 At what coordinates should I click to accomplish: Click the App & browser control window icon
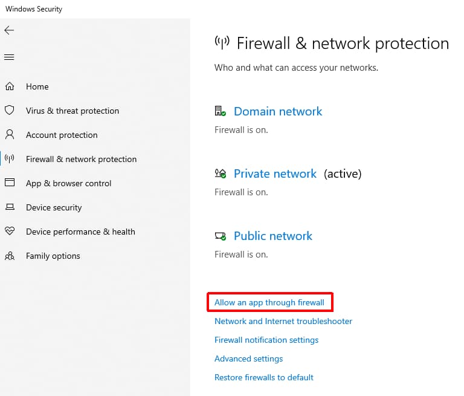(x=10, y=183)
